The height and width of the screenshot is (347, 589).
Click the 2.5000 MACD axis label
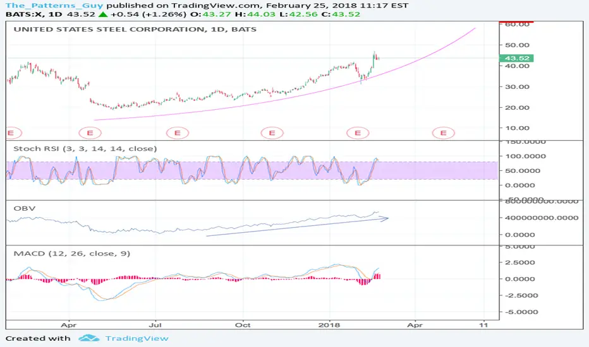point(520,262)
